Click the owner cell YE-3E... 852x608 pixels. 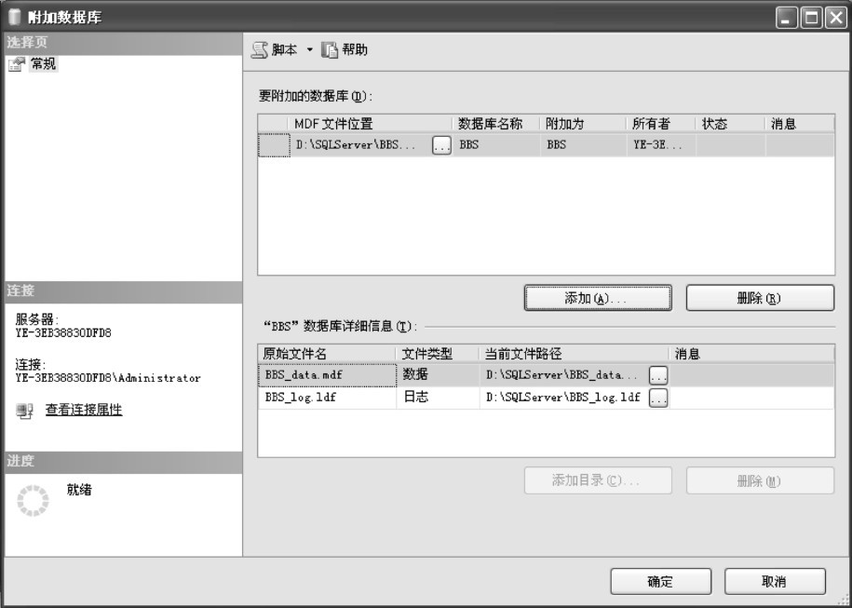[x=661, y=145]
